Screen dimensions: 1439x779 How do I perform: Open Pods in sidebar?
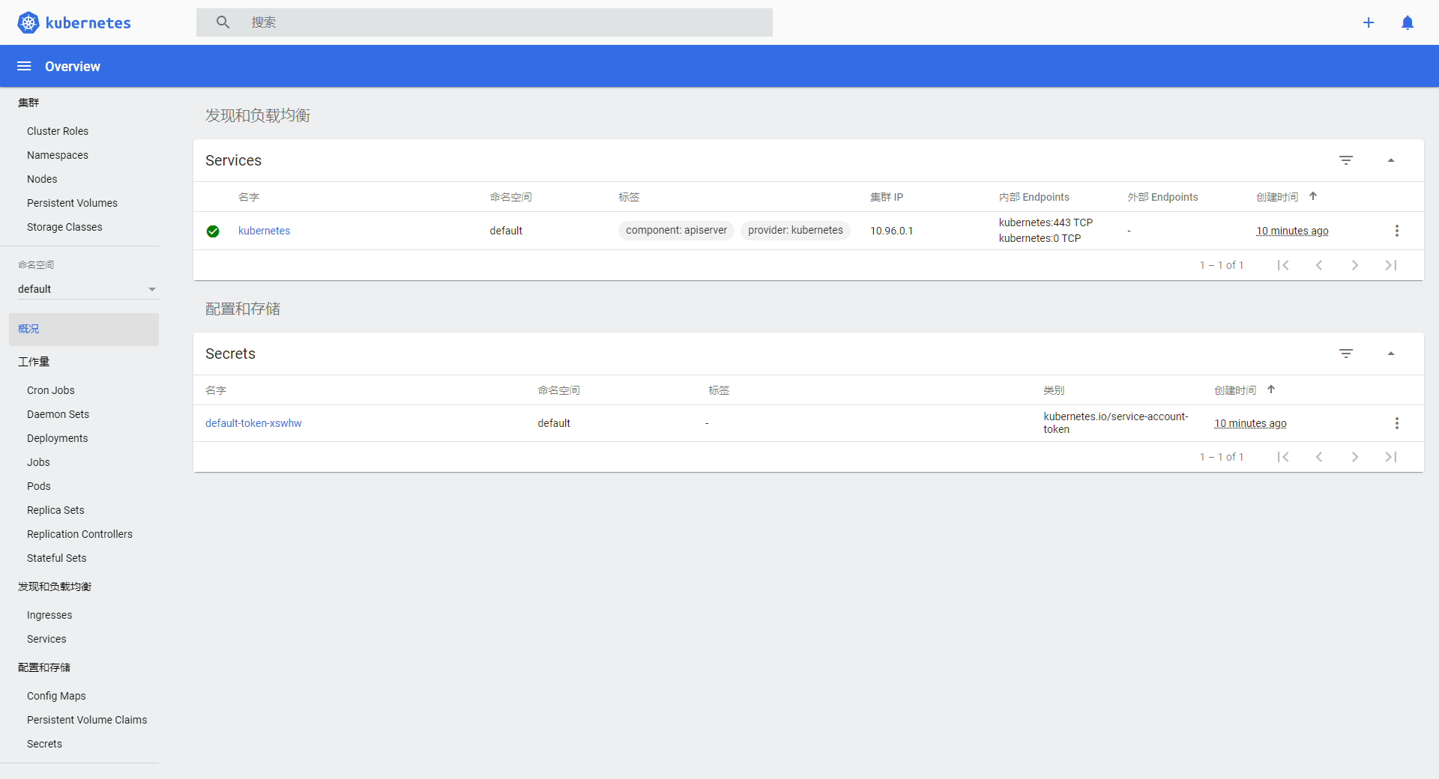[39, 486]
